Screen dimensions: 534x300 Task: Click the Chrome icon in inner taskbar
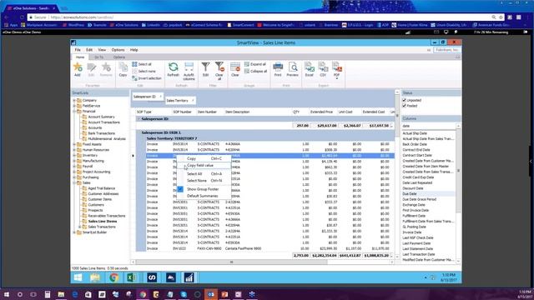114,277
